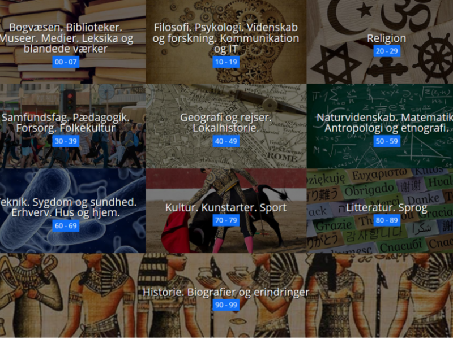Viewport: 453px width, 339px height.
Task: Open Bogvæsen. Biblioteker. Museer category title
Action: [x=66, y=38]
